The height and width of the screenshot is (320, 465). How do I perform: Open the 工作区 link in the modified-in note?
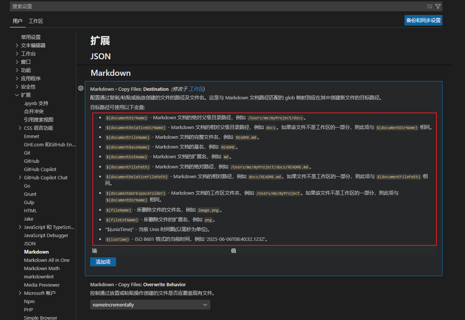click(196, 89)
